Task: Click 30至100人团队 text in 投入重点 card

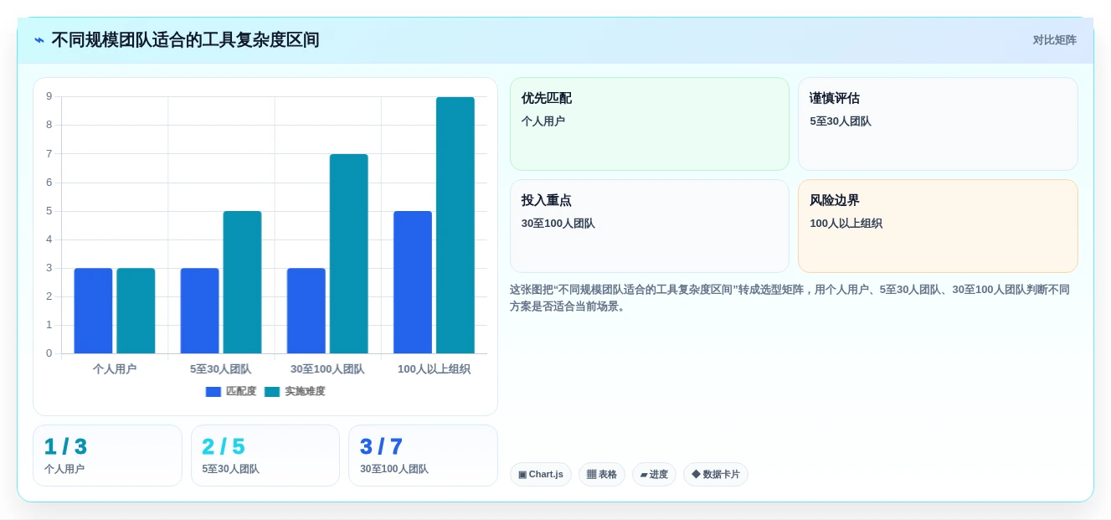Action: tap(558, 224)
